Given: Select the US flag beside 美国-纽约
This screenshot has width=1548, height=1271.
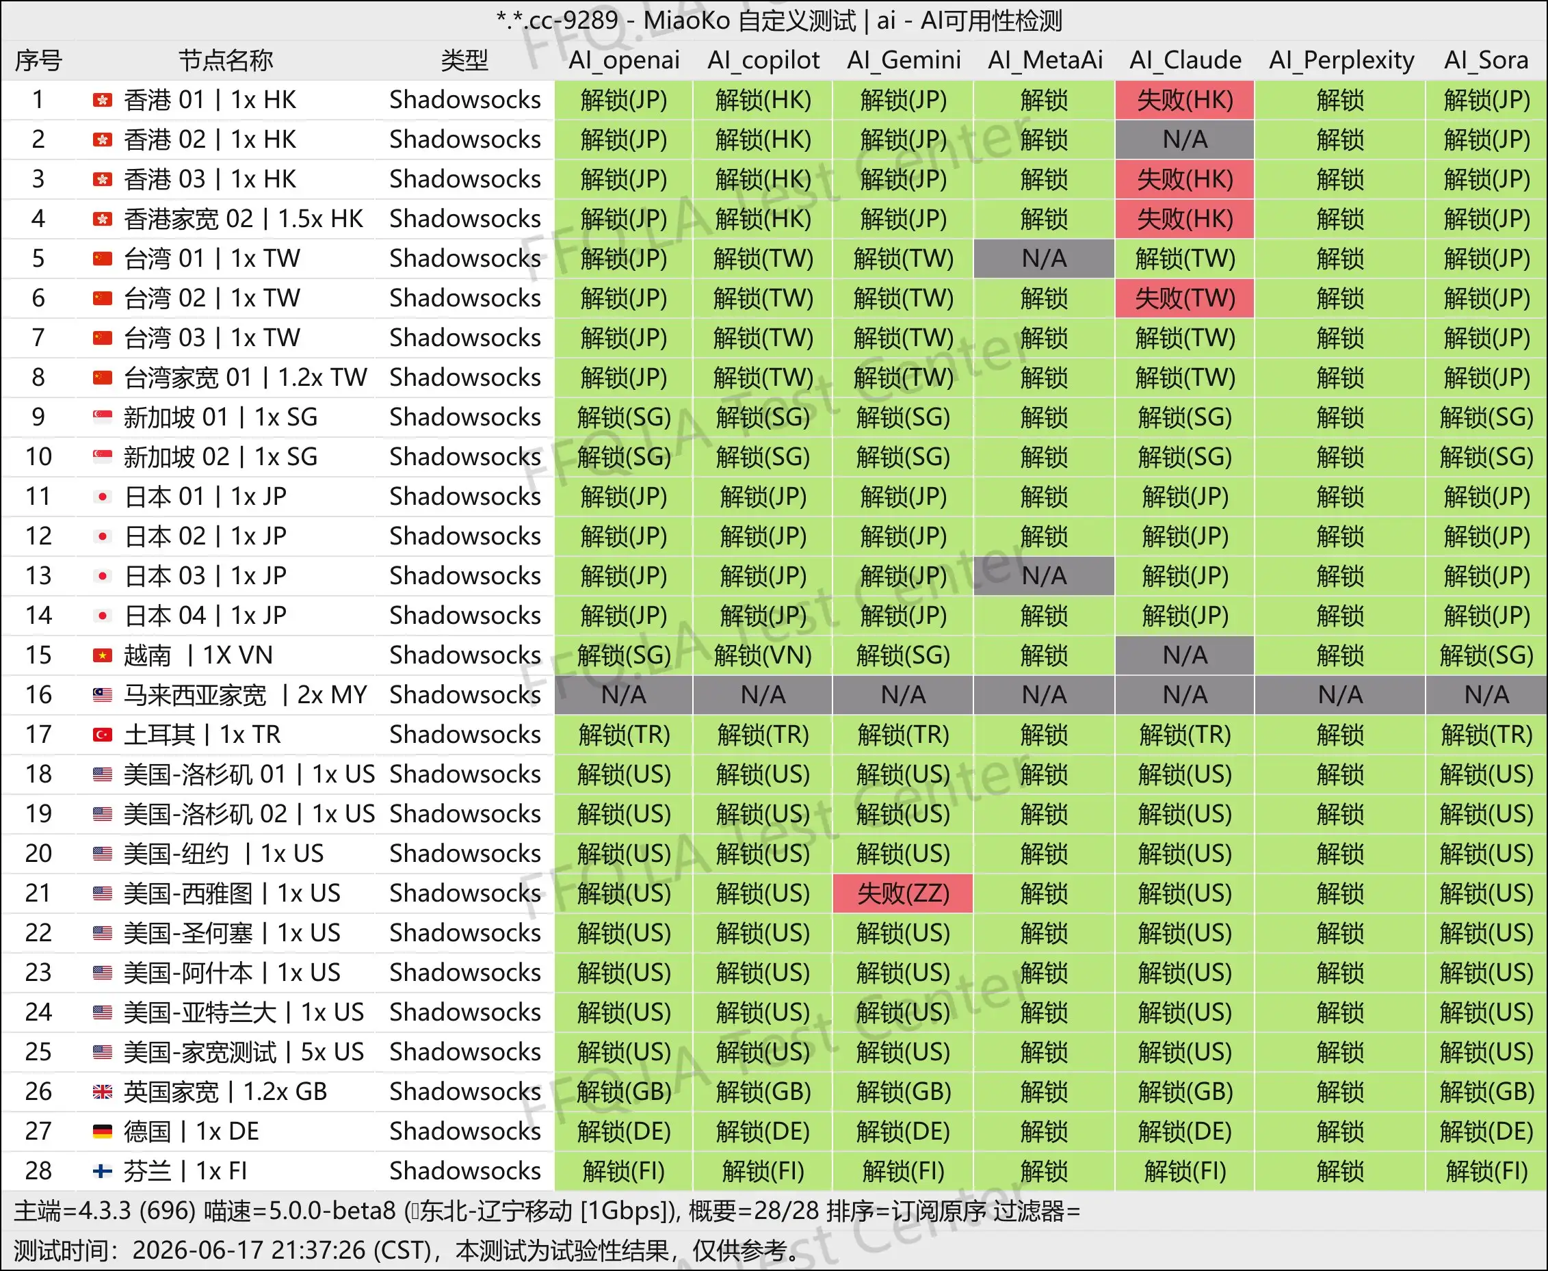Looking at the screenshot, I should pyautogui.click(x=103, y=854).
